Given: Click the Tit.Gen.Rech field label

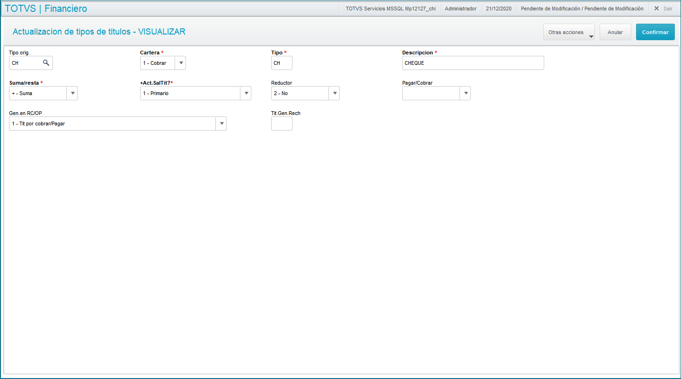Looking at the screenshot, I should click(286, 113).
